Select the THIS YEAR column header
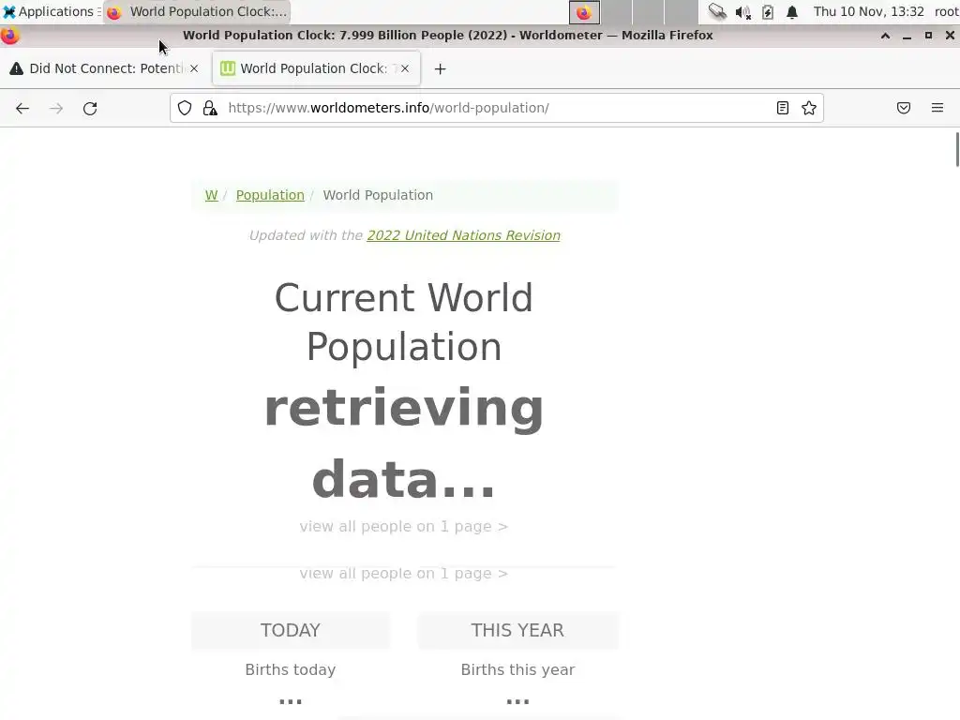Viewport: 960px width, 720px height. pos(517,630)
